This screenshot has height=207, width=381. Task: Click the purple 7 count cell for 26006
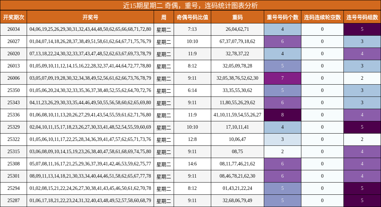[282, 78]
